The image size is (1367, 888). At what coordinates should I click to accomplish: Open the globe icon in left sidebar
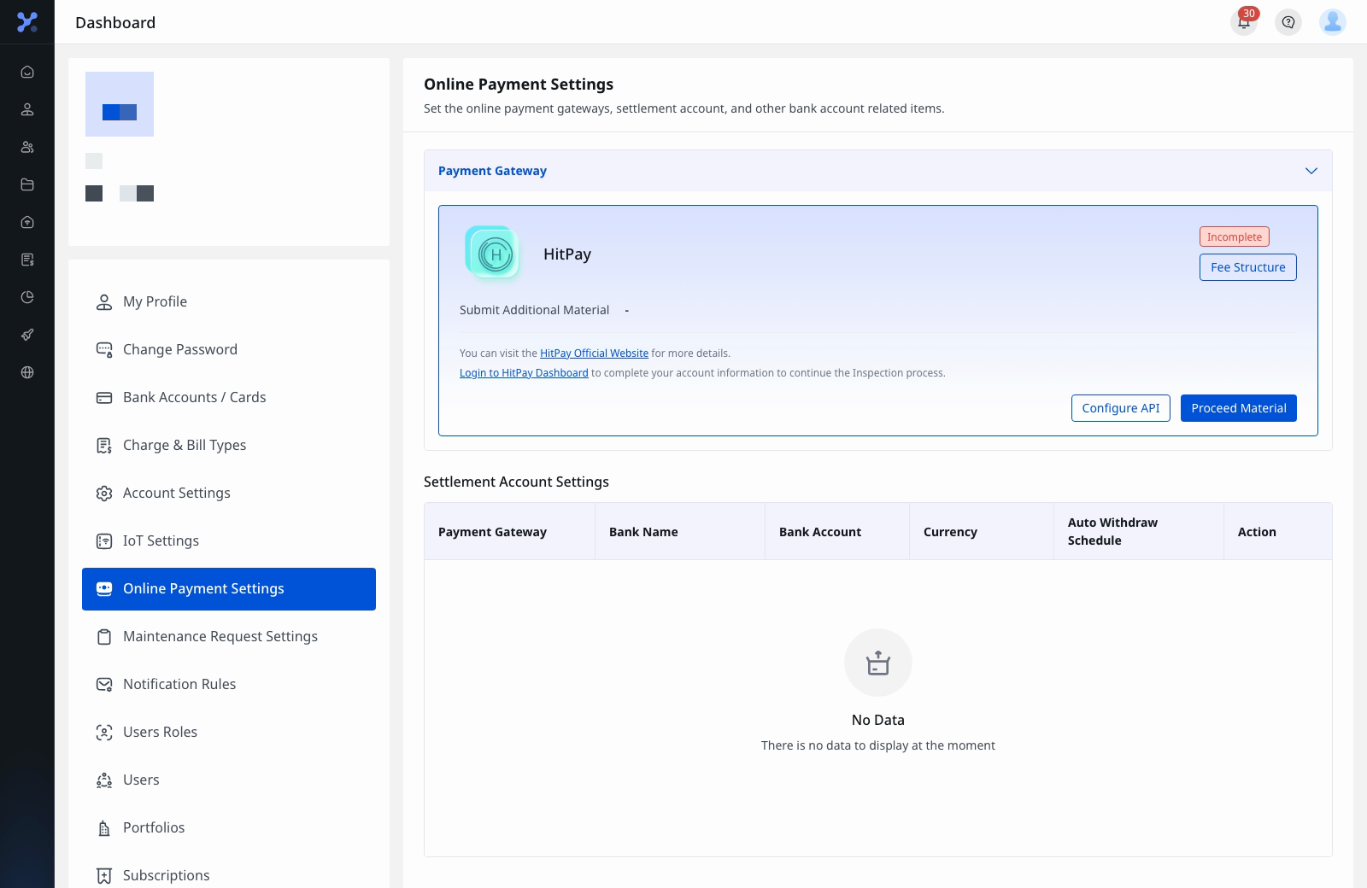27,372
